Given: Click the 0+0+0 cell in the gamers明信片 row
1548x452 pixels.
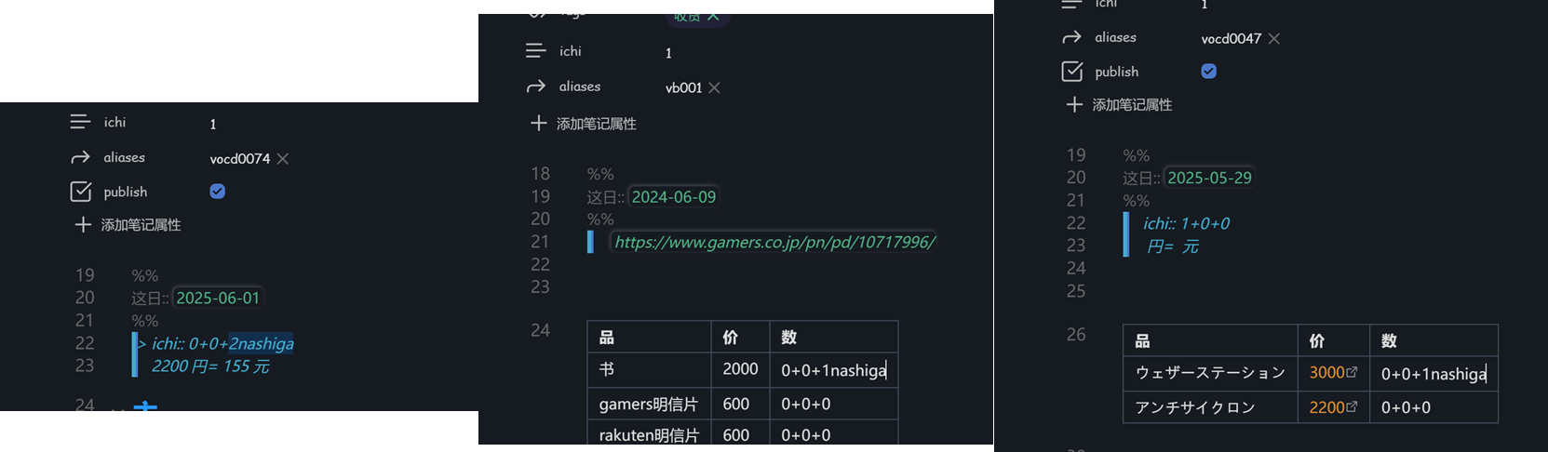Looking at the screenshot, I should pos(805,404).
